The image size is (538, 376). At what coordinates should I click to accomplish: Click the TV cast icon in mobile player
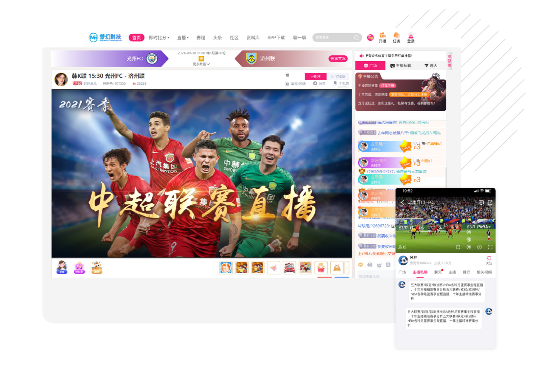[x=481, y=202]
